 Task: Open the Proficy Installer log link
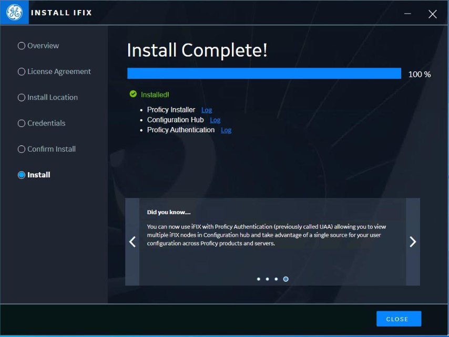tap(207, 110)
